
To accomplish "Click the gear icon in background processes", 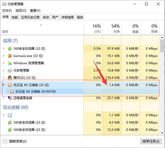I will 10,115.
